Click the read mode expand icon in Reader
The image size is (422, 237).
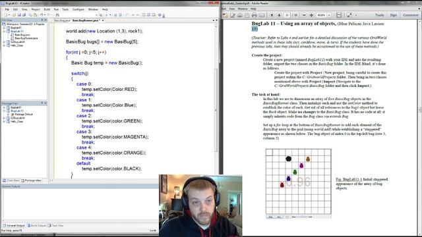click(x=349, y=15)
